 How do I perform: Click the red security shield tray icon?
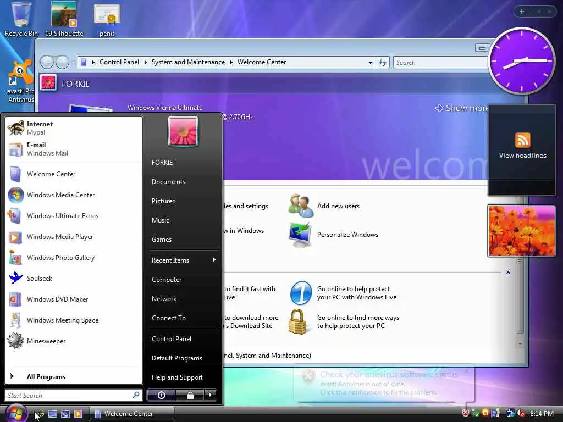465,413
